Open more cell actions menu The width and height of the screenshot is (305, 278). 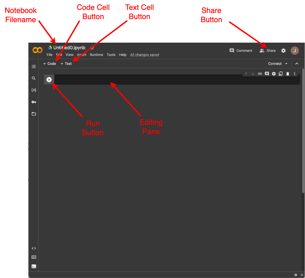point(294,74)
